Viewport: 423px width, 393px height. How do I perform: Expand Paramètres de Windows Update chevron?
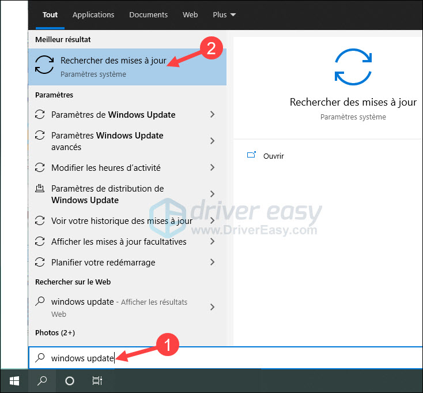(212, 114)
